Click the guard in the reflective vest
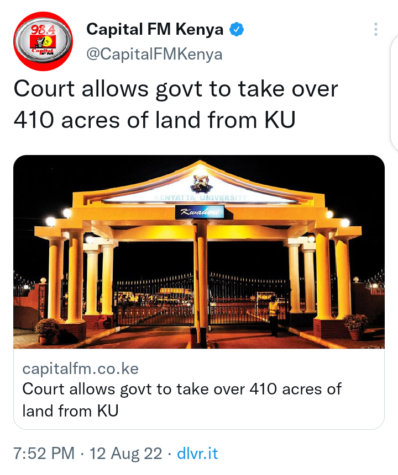 (274, 316)
